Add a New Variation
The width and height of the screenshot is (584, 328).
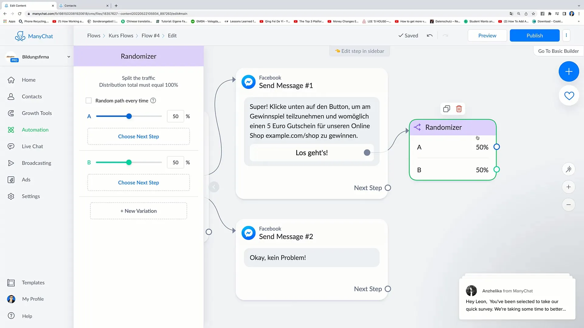(x=138, y=211)
